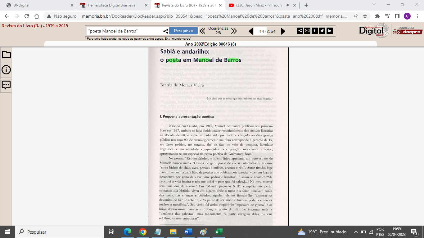The width and height of the screenshot is (424, 238).
Task: Click the Windows taskbar Pesquisar search box
Action: pyautogui.click(x=60, y=232)
